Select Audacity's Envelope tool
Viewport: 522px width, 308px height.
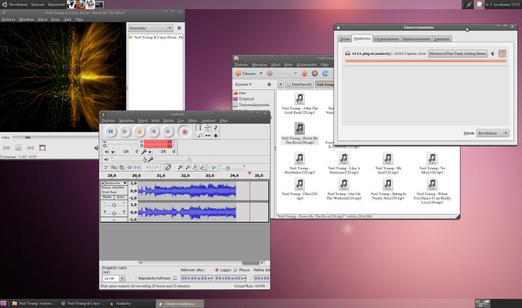207,127
